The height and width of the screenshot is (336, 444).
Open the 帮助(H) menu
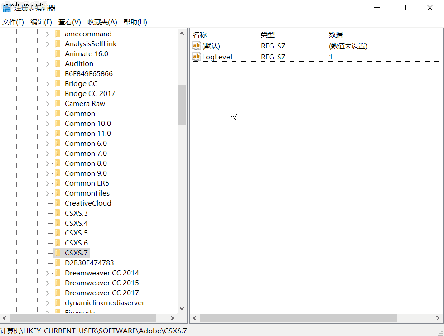(135, 22)
